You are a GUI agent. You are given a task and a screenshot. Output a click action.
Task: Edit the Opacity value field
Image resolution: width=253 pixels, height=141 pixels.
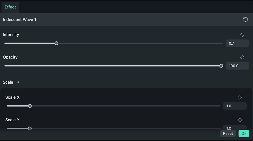237,66
